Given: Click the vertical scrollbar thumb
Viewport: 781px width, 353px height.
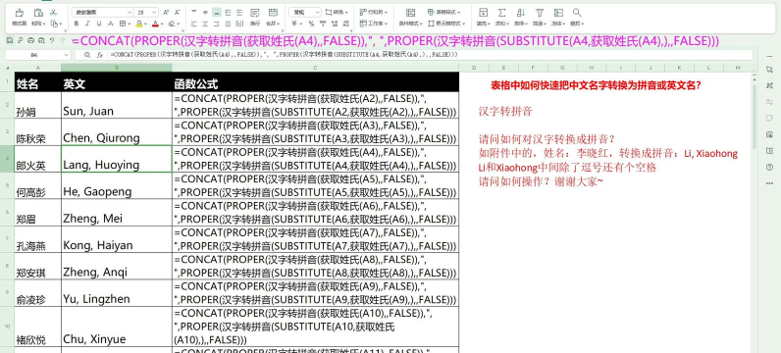Looking at the screenshot, I should tap(755, 117).
